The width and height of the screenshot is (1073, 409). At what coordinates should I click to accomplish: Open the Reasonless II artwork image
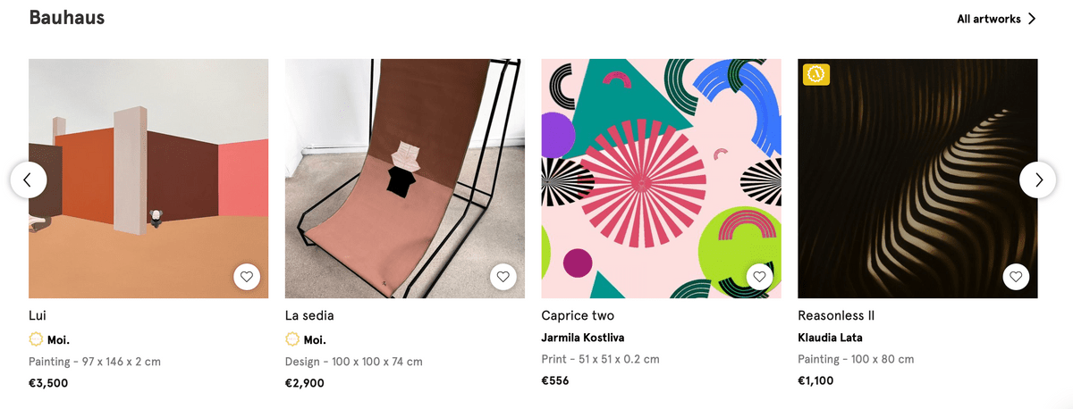[917, 179]
